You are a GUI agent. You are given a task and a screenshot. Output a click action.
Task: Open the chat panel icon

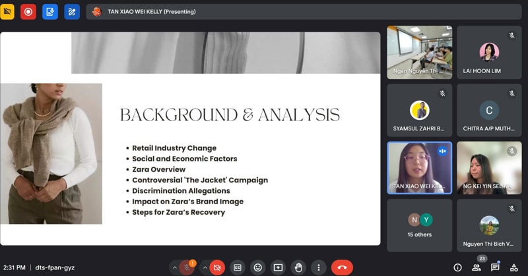[x=495, y=267]
